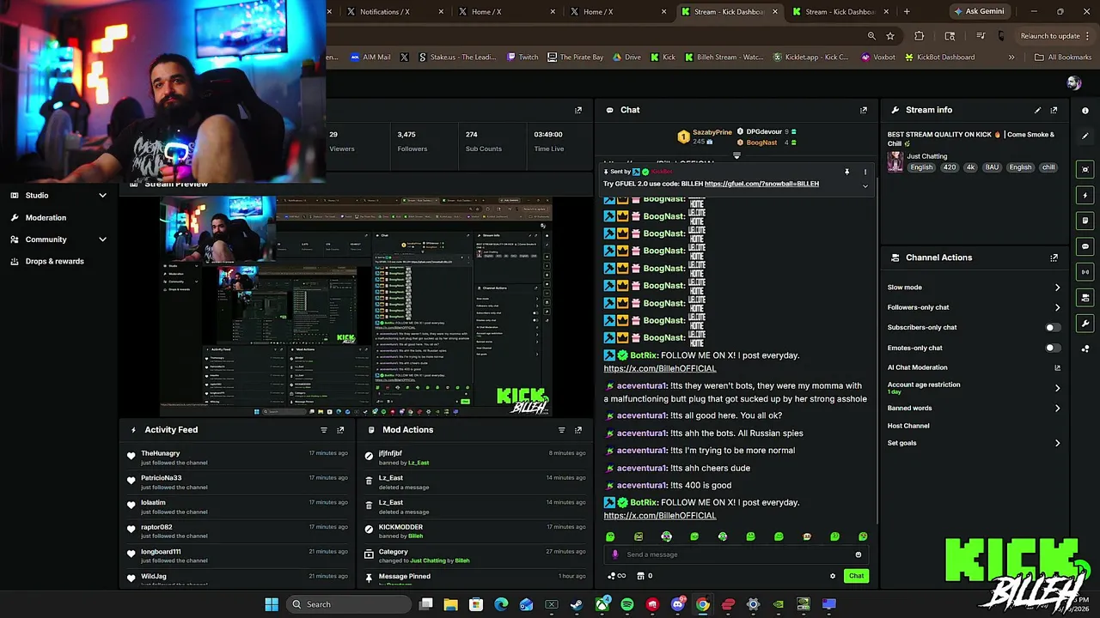
Task: Click the chat bubble sidebar widget icon
Action: click(x=1085, y=246)
